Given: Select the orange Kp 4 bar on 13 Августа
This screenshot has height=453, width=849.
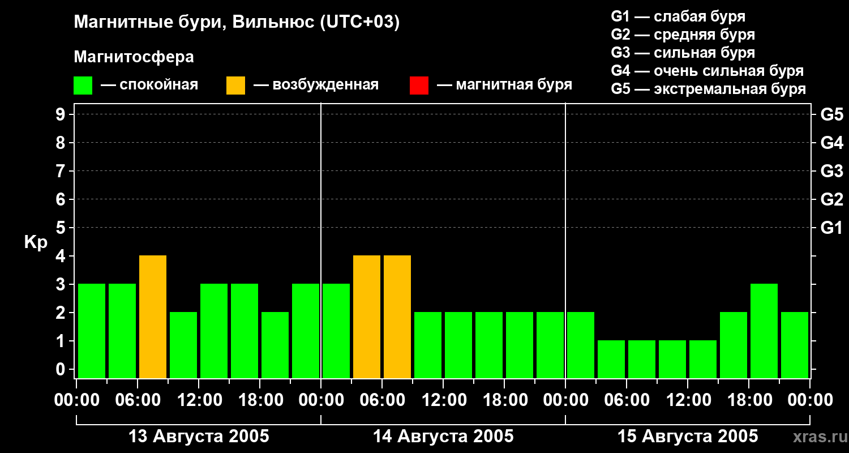Looking at the screenshot, I should [x=153, y=317].
